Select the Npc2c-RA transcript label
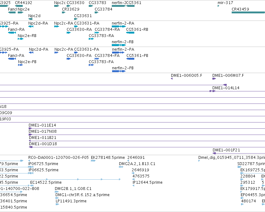This screenshot has height=212, width=265. [x=64, y=23]
